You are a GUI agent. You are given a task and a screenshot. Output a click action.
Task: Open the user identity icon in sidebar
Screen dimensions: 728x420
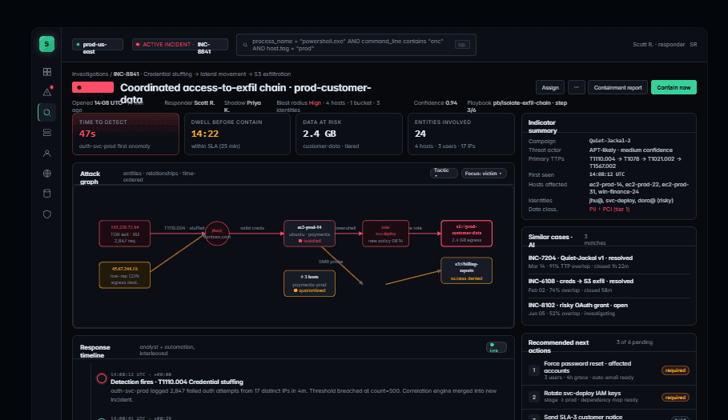click(x=47, y=153)
